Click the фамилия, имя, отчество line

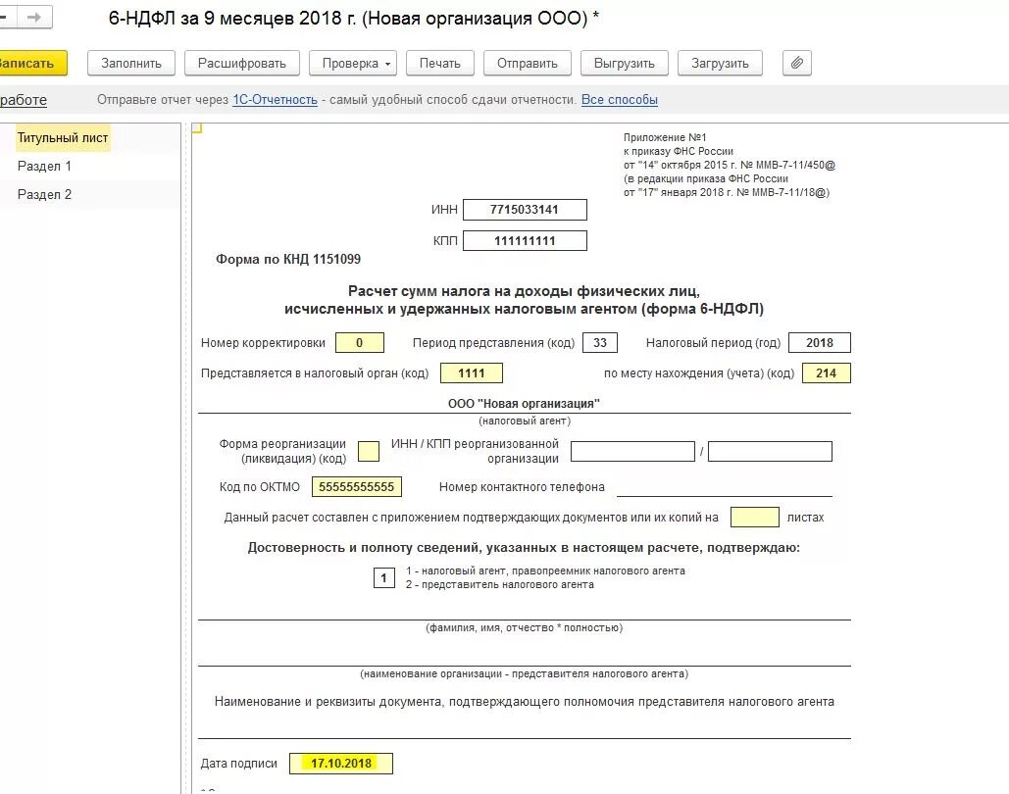(525, 610)
